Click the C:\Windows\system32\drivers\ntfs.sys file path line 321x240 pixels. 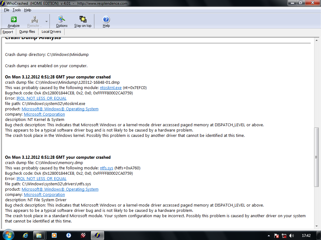pyautogui.click(x=48, y=184)
